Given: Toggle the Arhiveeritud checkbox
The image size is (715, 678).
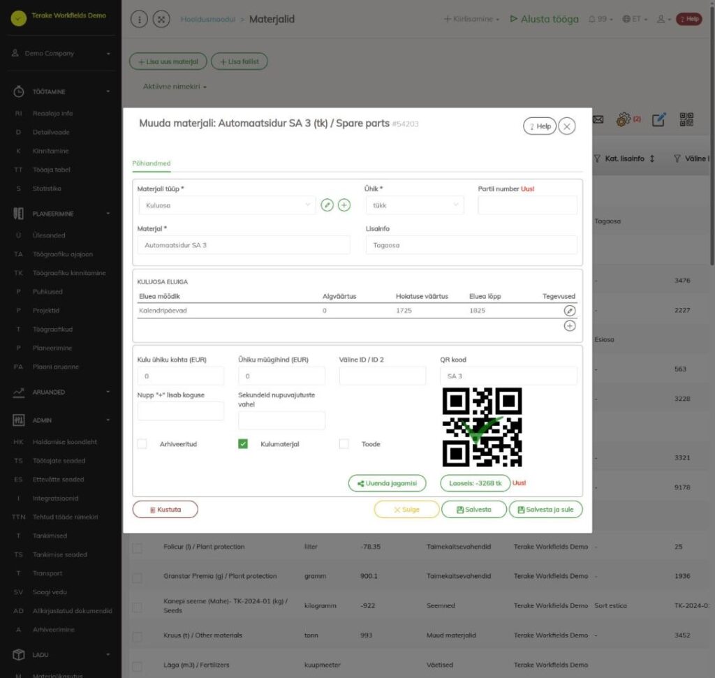Looking at the screenshot, I should [142, 444].
